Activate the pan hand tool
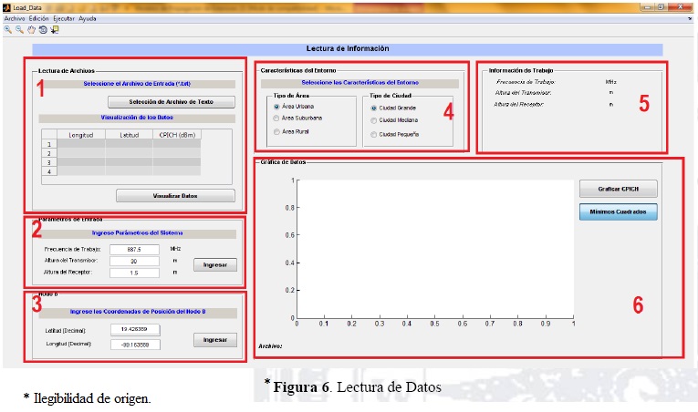698x412 pixels. tap(31, 29)
